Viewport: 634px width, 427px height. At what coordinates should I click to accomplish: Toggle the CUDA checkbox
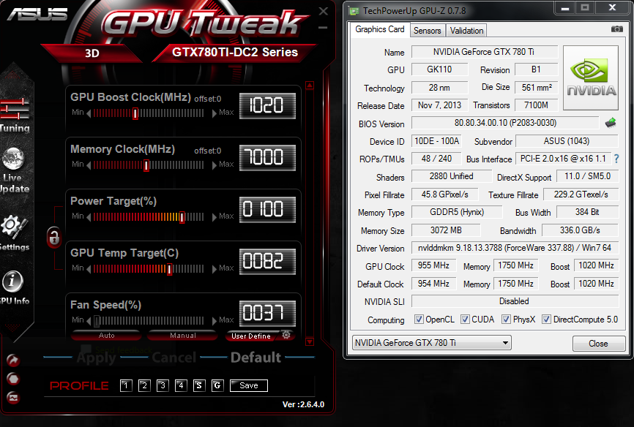(x=465, y=319)
